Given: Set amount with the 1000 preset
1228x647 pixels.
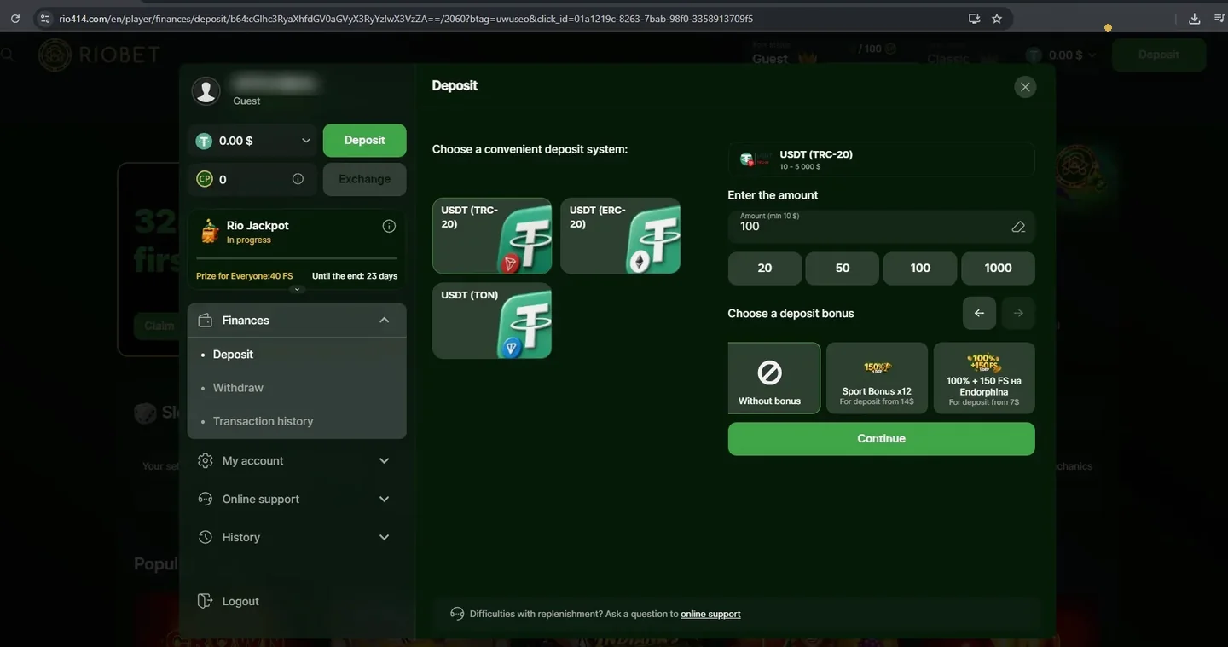Looking at the screenshot, I should 998,268.
